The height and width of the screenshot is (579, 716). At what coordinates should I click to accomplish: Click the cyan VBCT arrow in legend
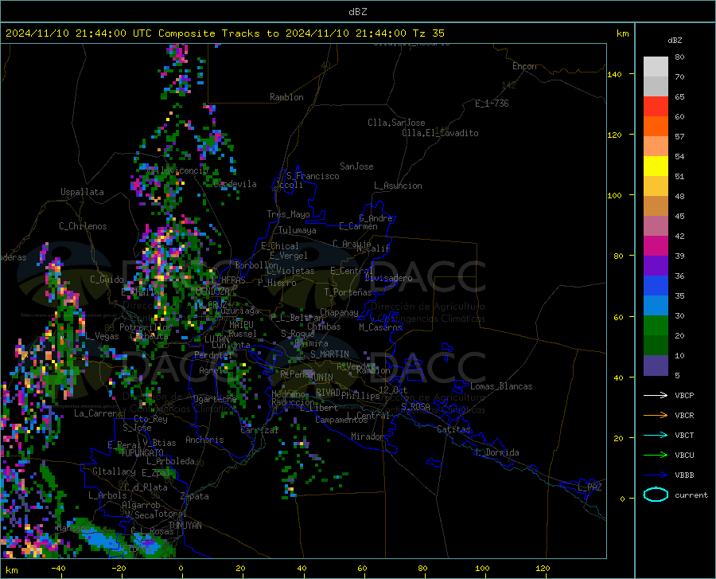[x=656, y=435]
